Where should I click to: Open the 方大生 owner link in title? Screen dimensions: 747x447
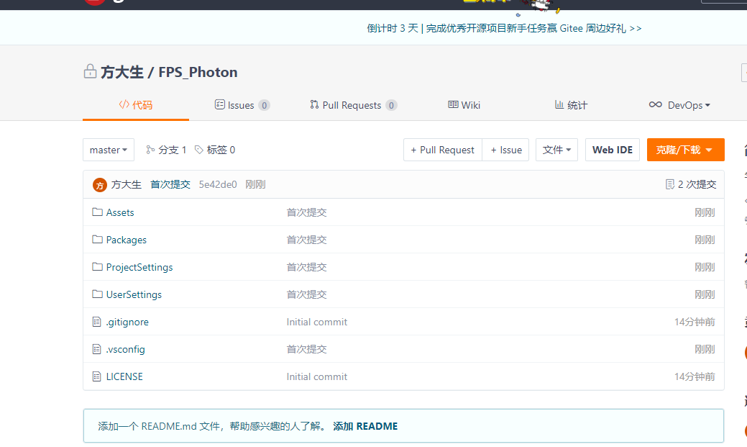[122, 72]
